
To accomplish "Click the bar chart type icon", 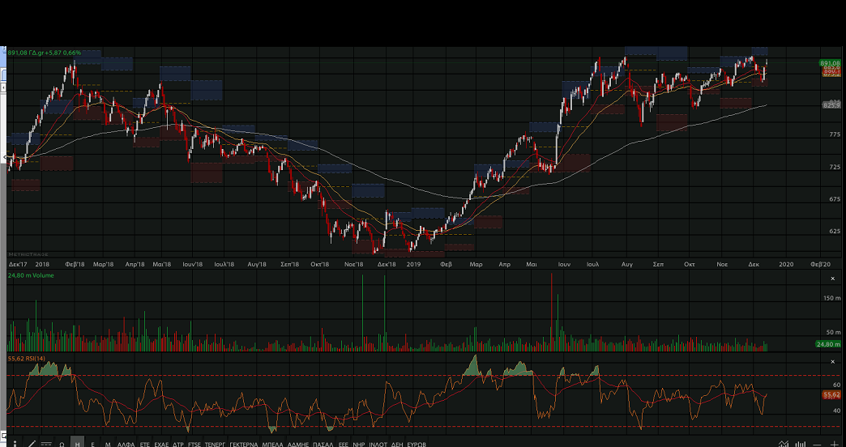I will pyautogui.click(x=799, y=443).
